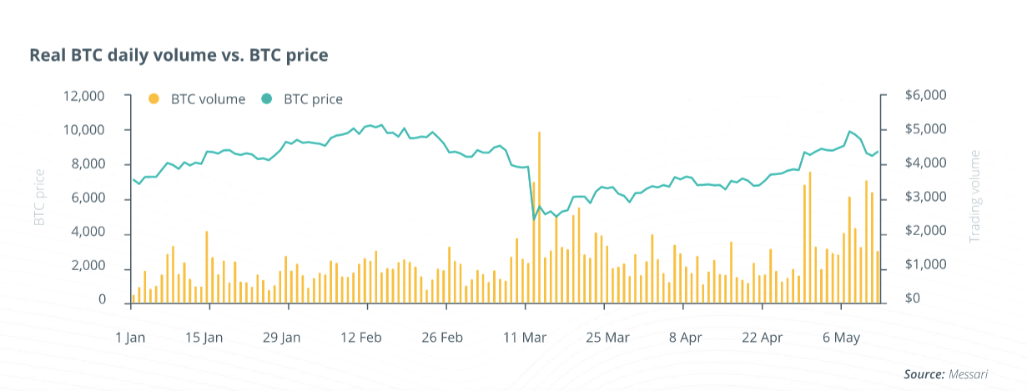Click the 6 May x-axis label
The image size is (1027, 391).
pos(840,338)
